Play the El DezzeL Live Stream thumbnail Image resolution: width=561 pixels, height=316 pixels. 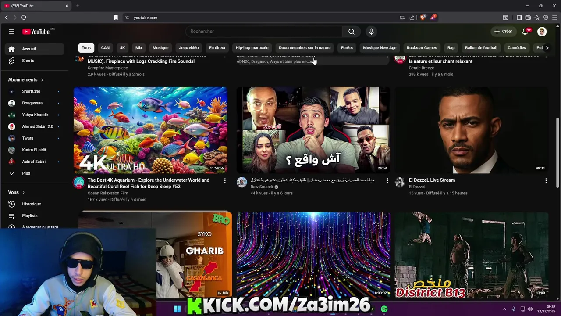coord(472,130)
